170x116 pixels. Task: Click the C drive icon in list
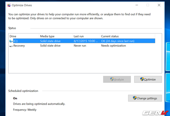coord(11,41)
